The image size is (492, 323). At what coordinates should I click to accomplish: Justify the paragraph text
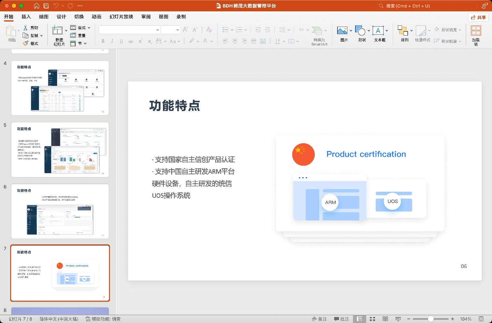tap(253, 41)
